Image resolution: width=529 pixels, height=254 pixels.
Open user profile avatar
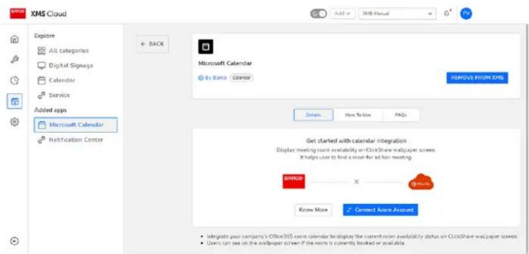point(466,14)
